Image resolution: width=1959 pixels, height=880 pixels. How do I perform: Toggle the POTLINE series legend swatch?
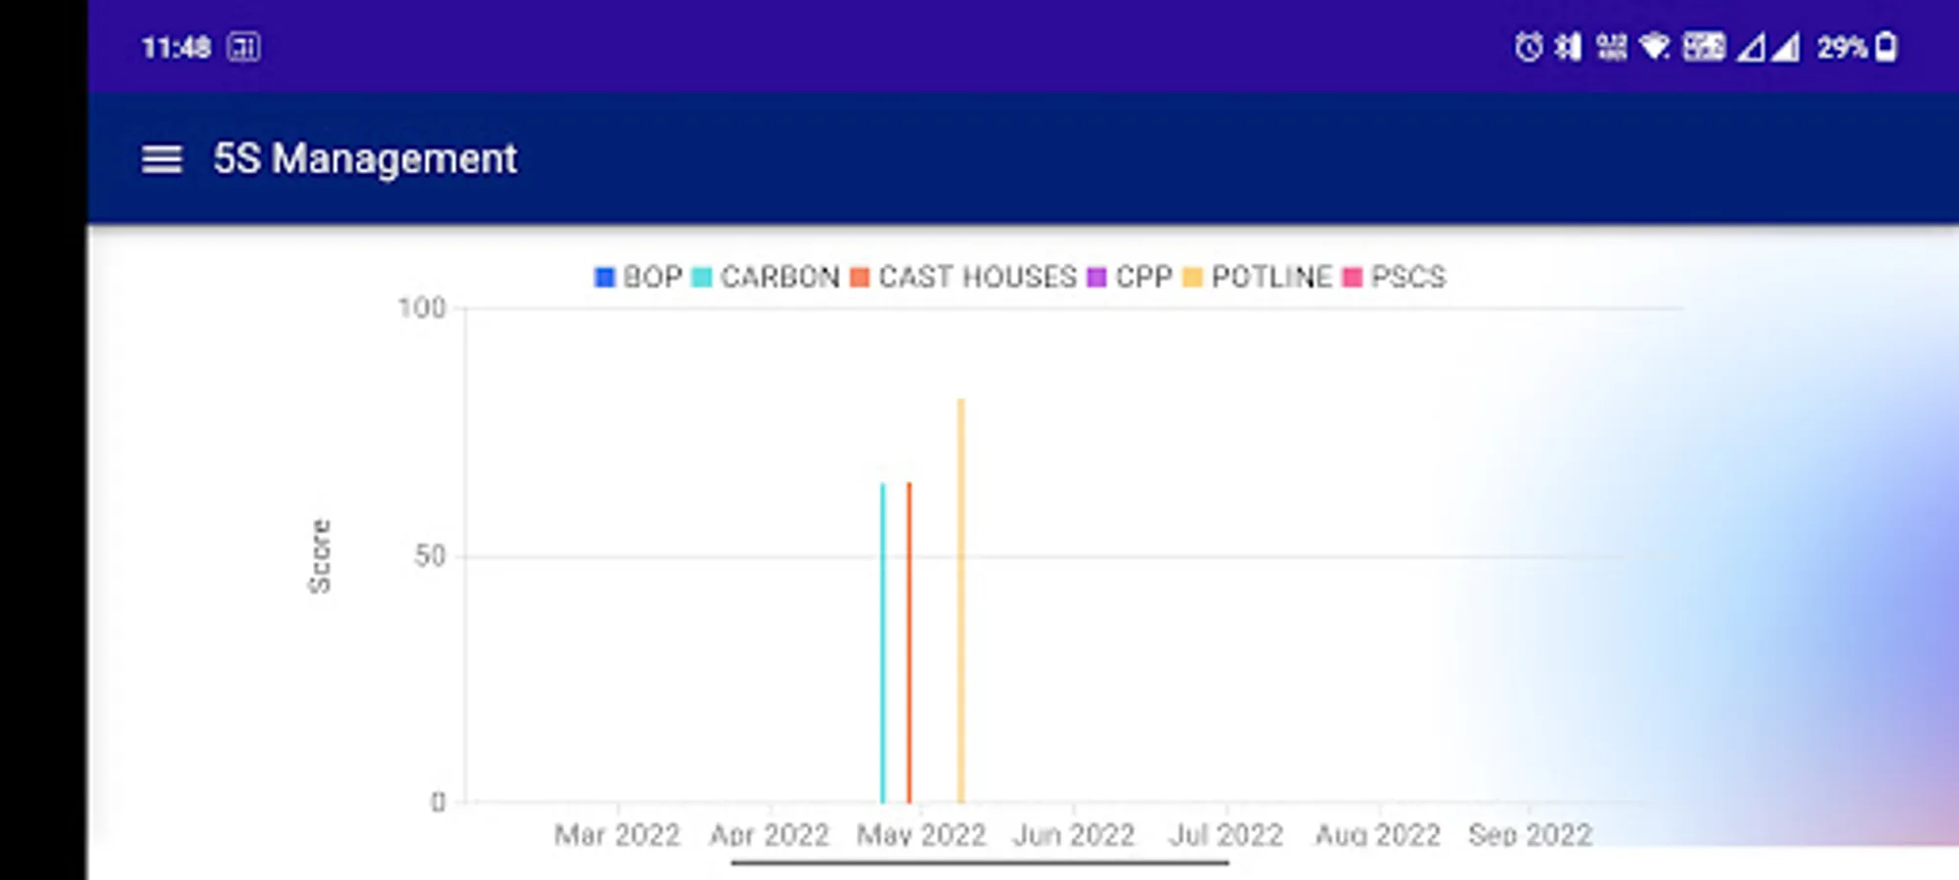[x=1192, y=278]
